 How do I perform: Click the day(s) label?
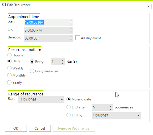pyautogui.click(x=72, y=61)
